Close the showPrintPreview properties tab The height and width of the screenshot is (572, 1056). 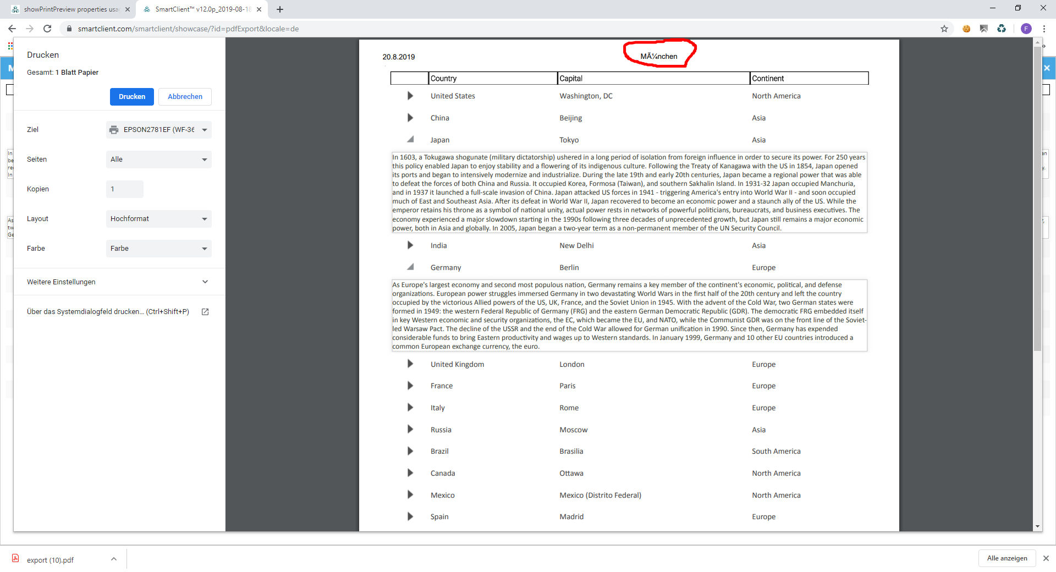[128, 9]
